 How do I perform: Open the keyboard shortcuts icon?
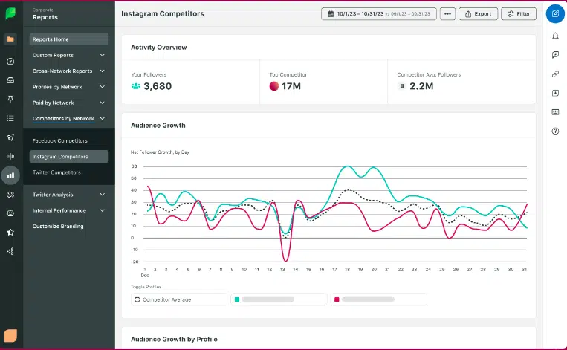[x=555, y=112]
